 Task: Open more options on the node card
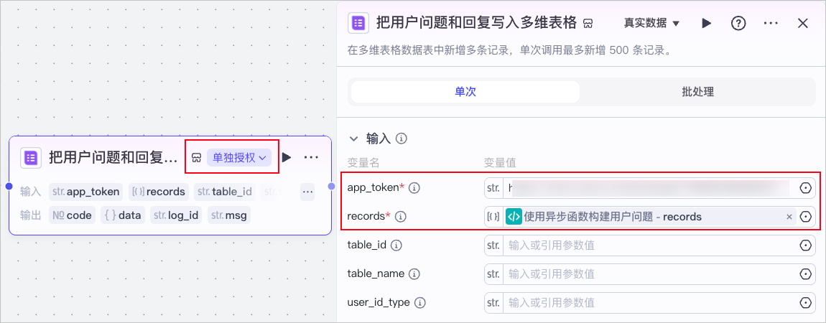pos(311,157)
